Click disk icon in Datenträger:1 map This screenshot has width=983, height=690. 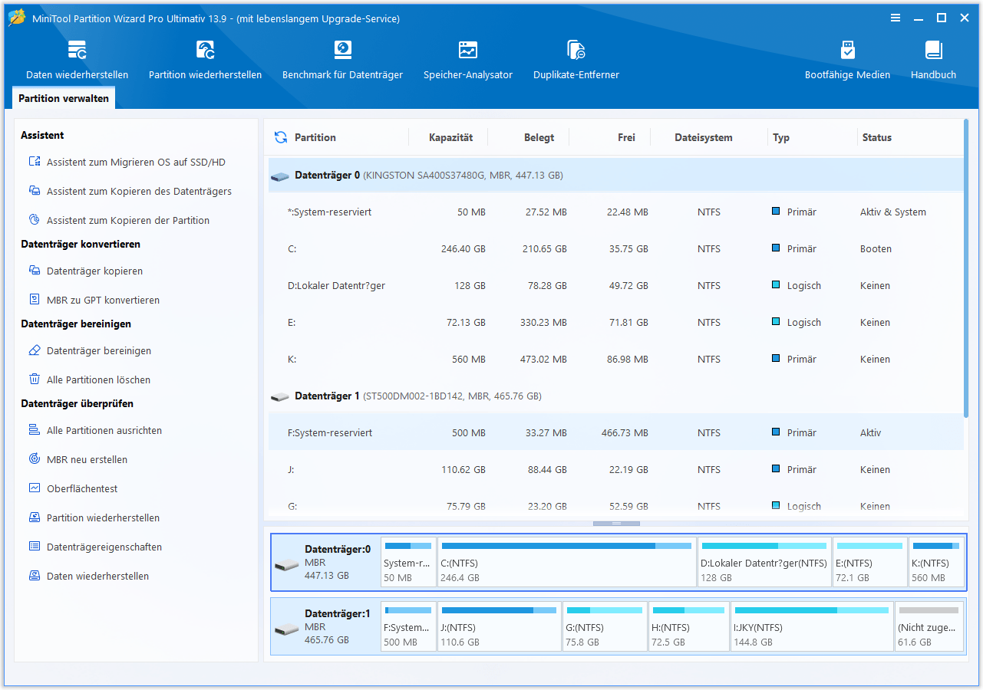coord(287,630)
